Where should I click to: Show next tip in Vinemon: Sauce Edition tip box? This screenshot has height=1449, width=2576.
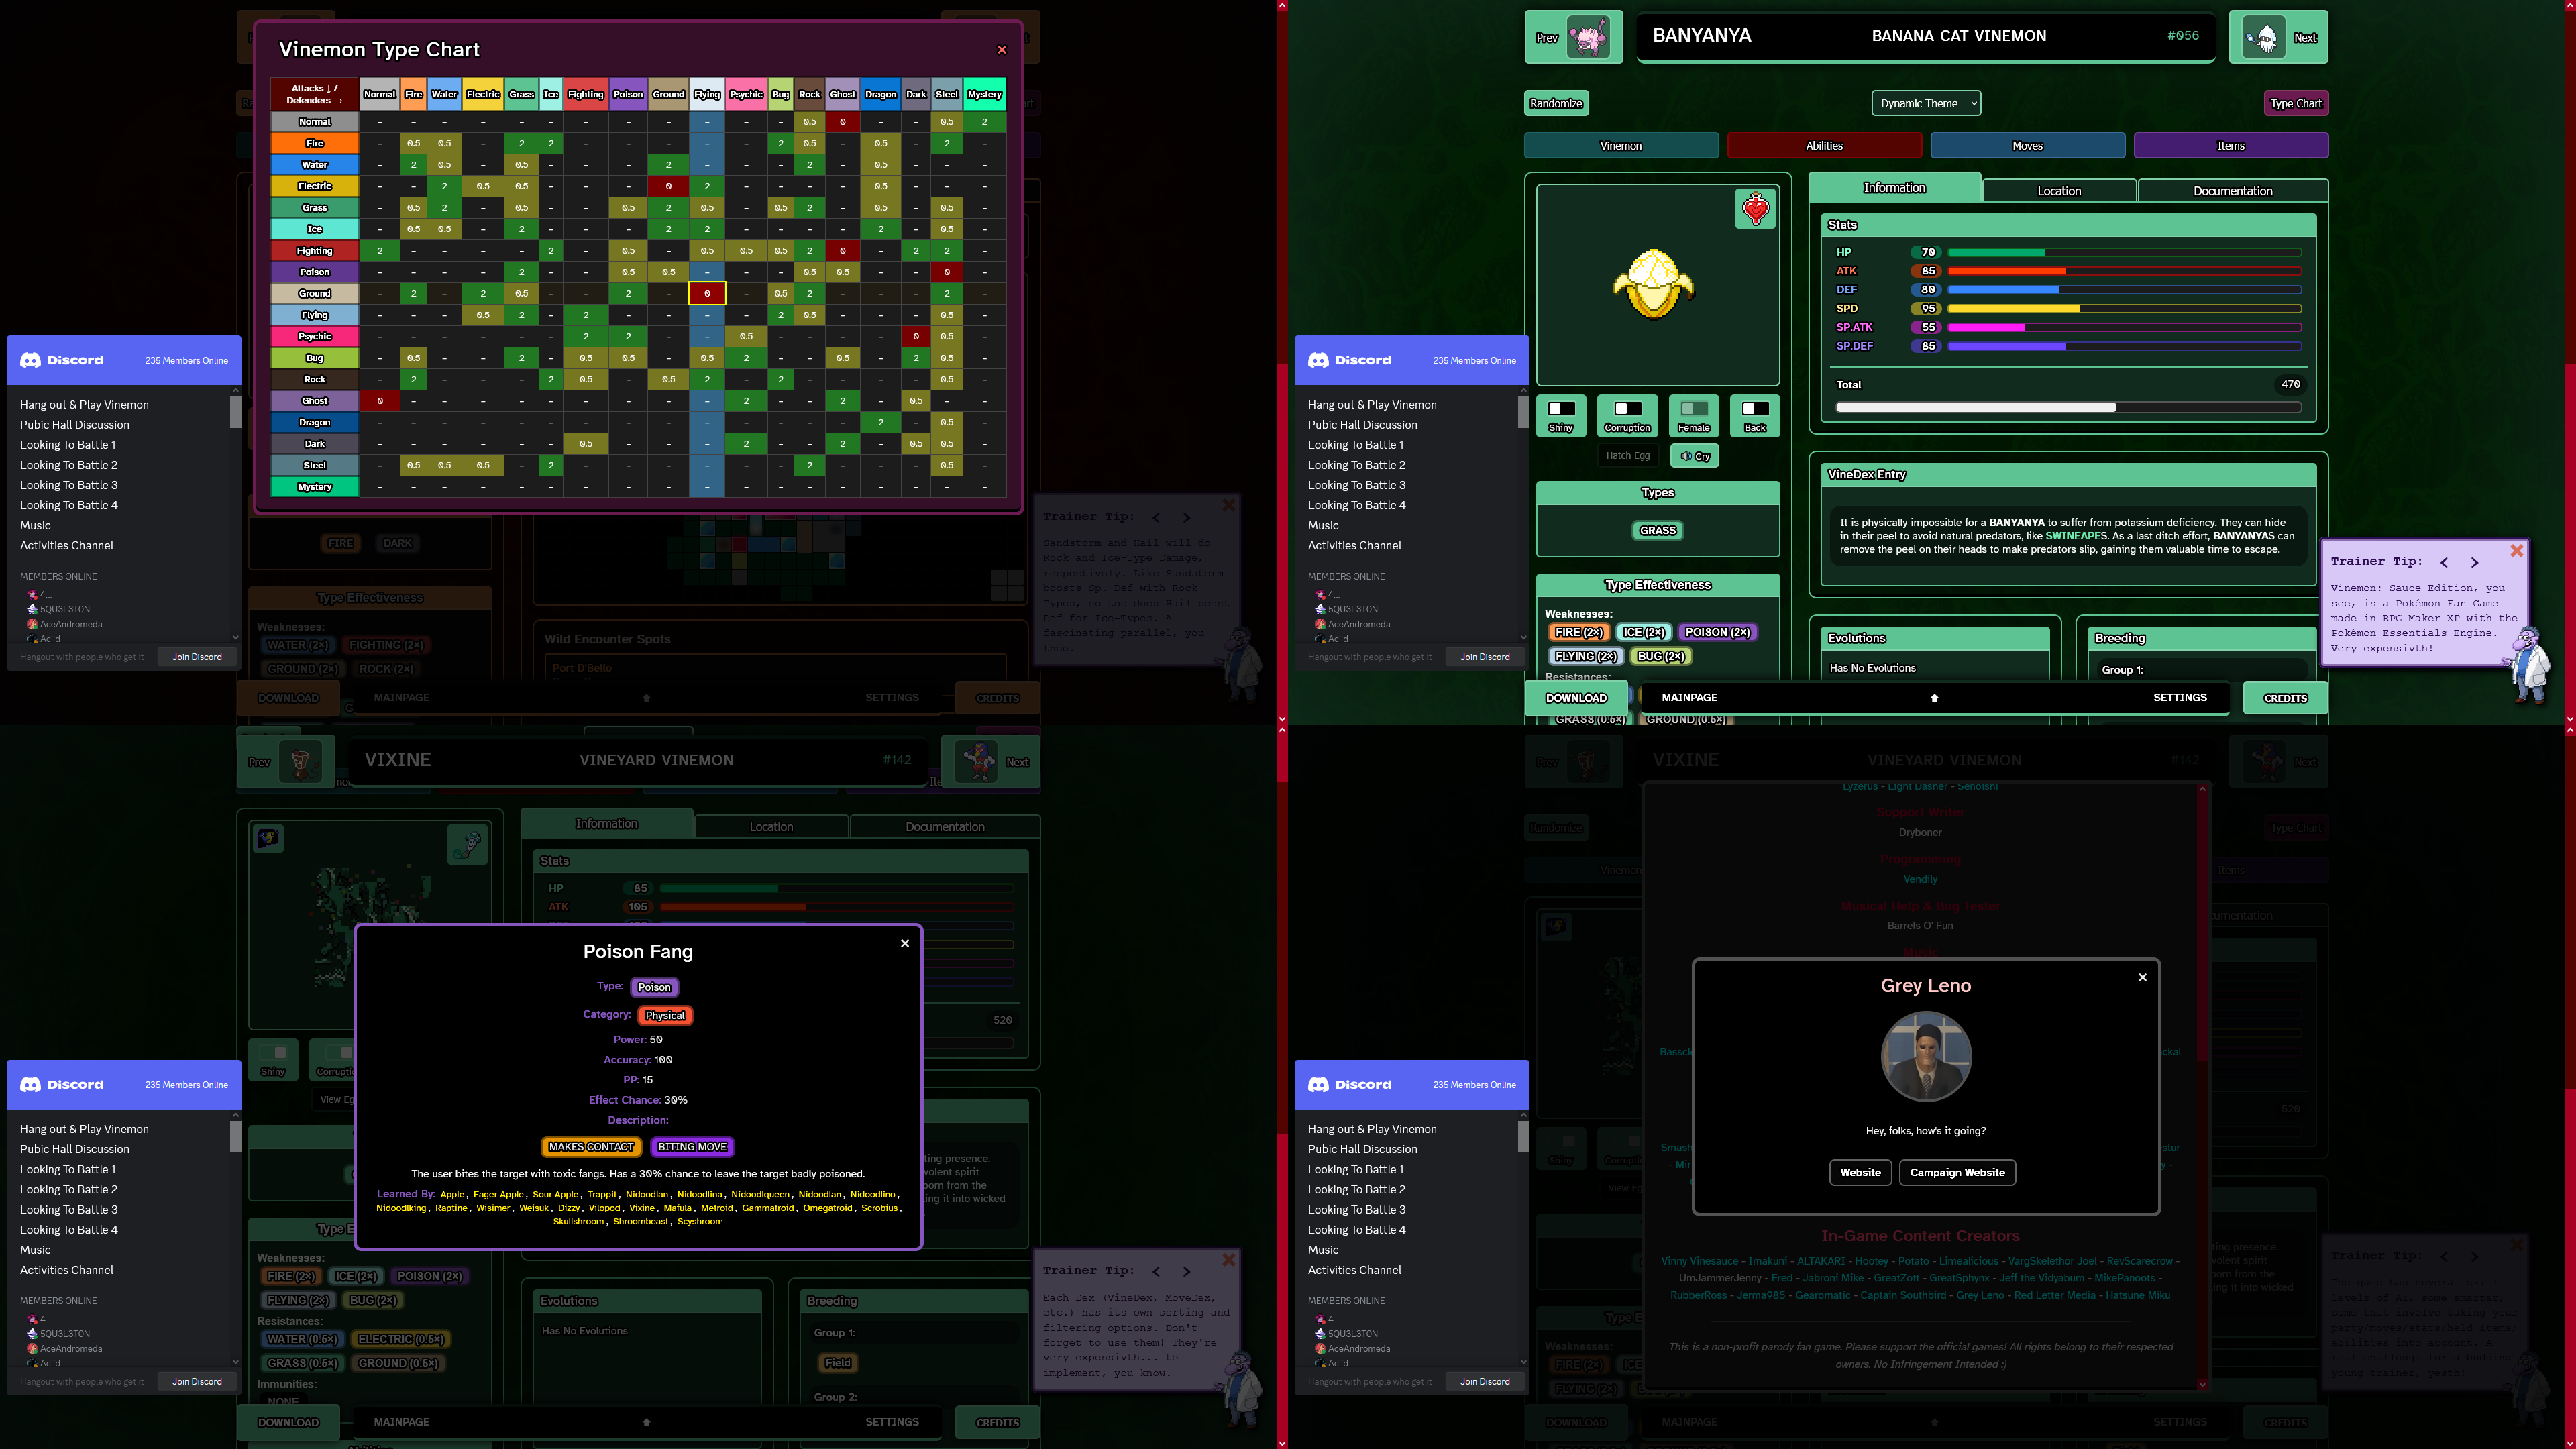2474,562
